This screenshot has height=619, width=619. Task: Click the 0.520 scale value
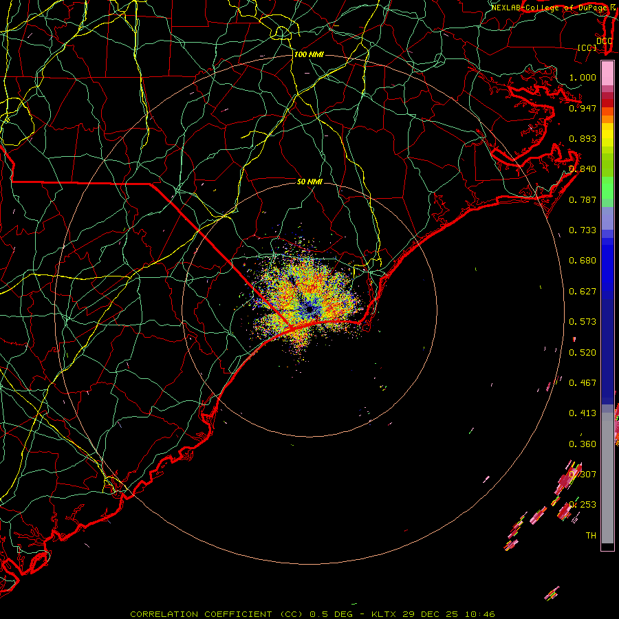[583, 353]
